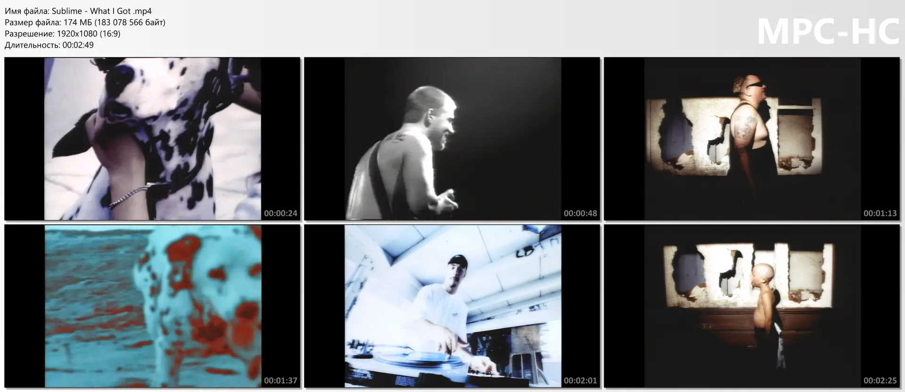Click the file name line 'Sublime - What I Got .mp4'
Image resolution: width=905 pixels, height=392 pixels.
coord(78,11)
